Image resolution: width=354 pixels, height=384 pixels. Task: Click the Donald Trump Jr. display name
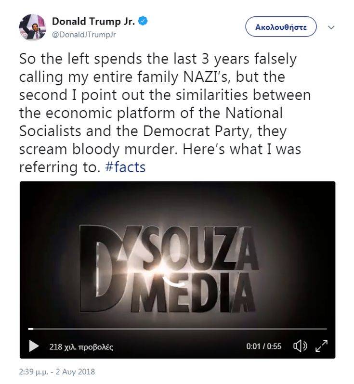coord(93,22)
